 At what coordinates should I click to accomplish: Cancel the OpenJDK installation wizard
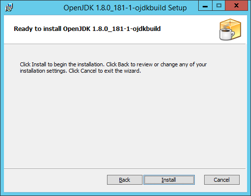[x=222, y=180]
